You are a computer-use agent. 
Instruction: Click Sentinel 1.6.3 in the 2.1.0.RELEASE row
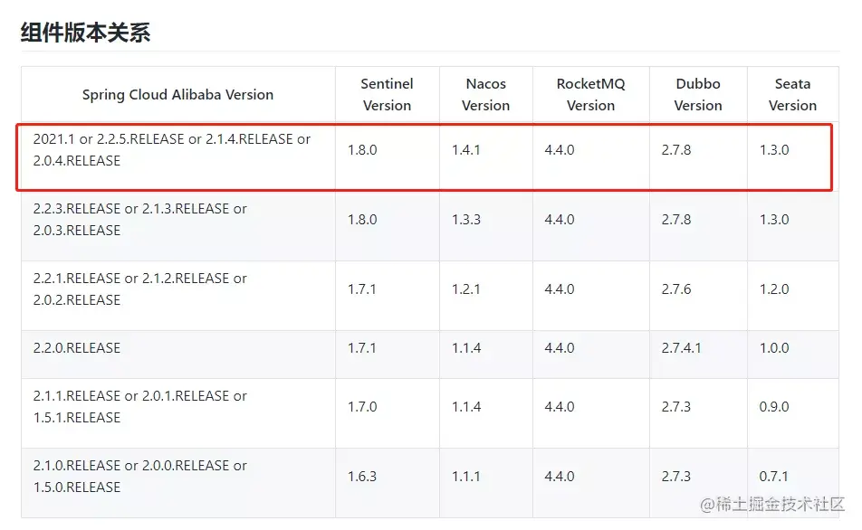[x=362, y=477]
